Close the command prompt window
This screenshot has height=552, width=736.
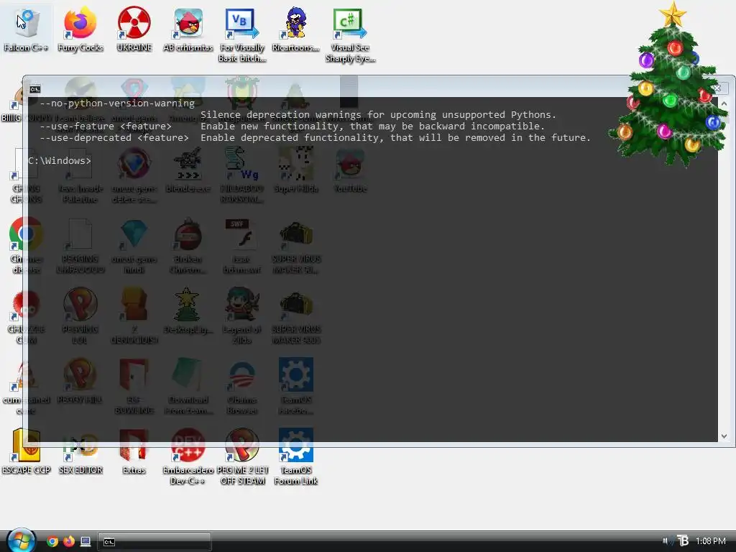[x=718, y=88]
